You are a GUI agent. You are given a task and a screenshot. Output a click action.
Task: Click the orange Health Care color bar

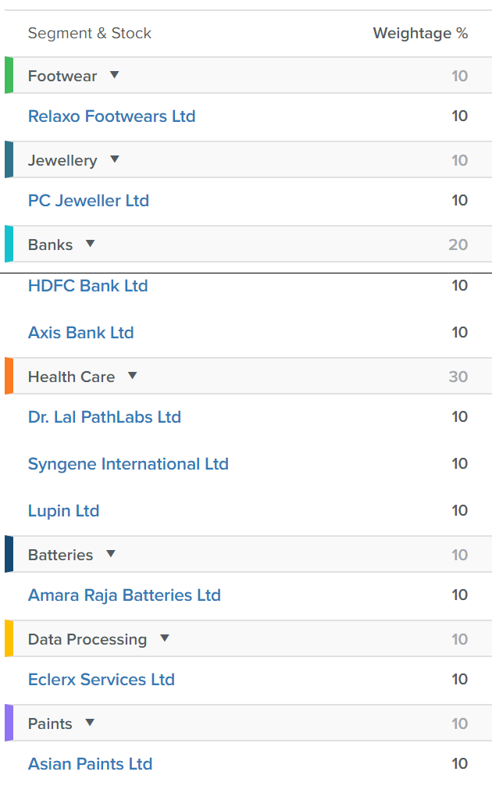tap(9, 376)
